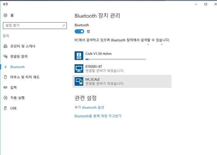Click the Cork-V1.50-4ohm pairing progress bar

(x=116, y=59)
